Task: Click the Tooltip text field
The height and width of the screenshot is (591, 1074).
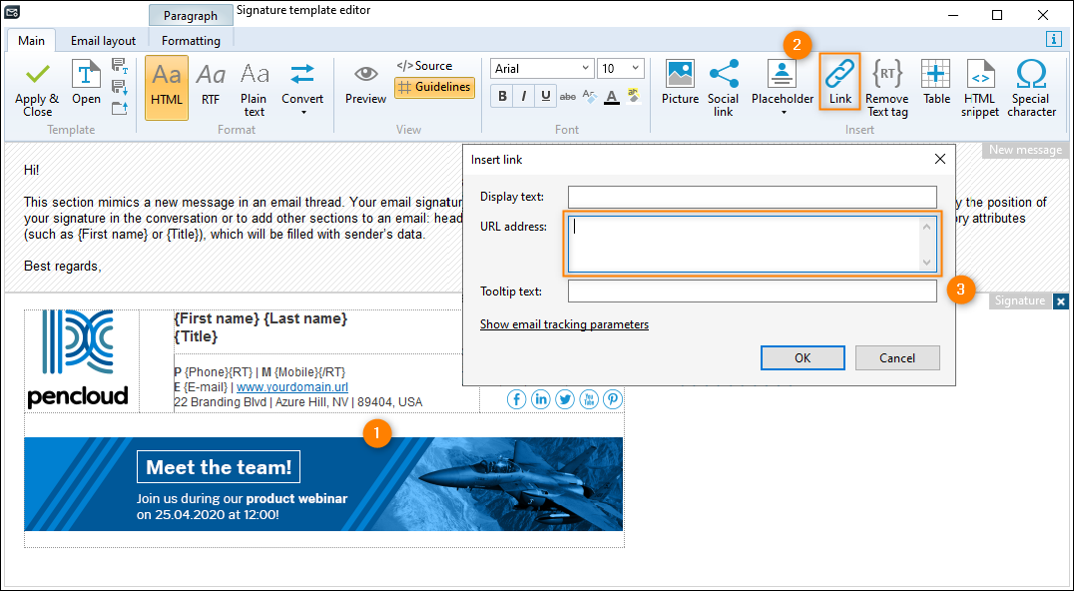Action: tap(752, 292)
